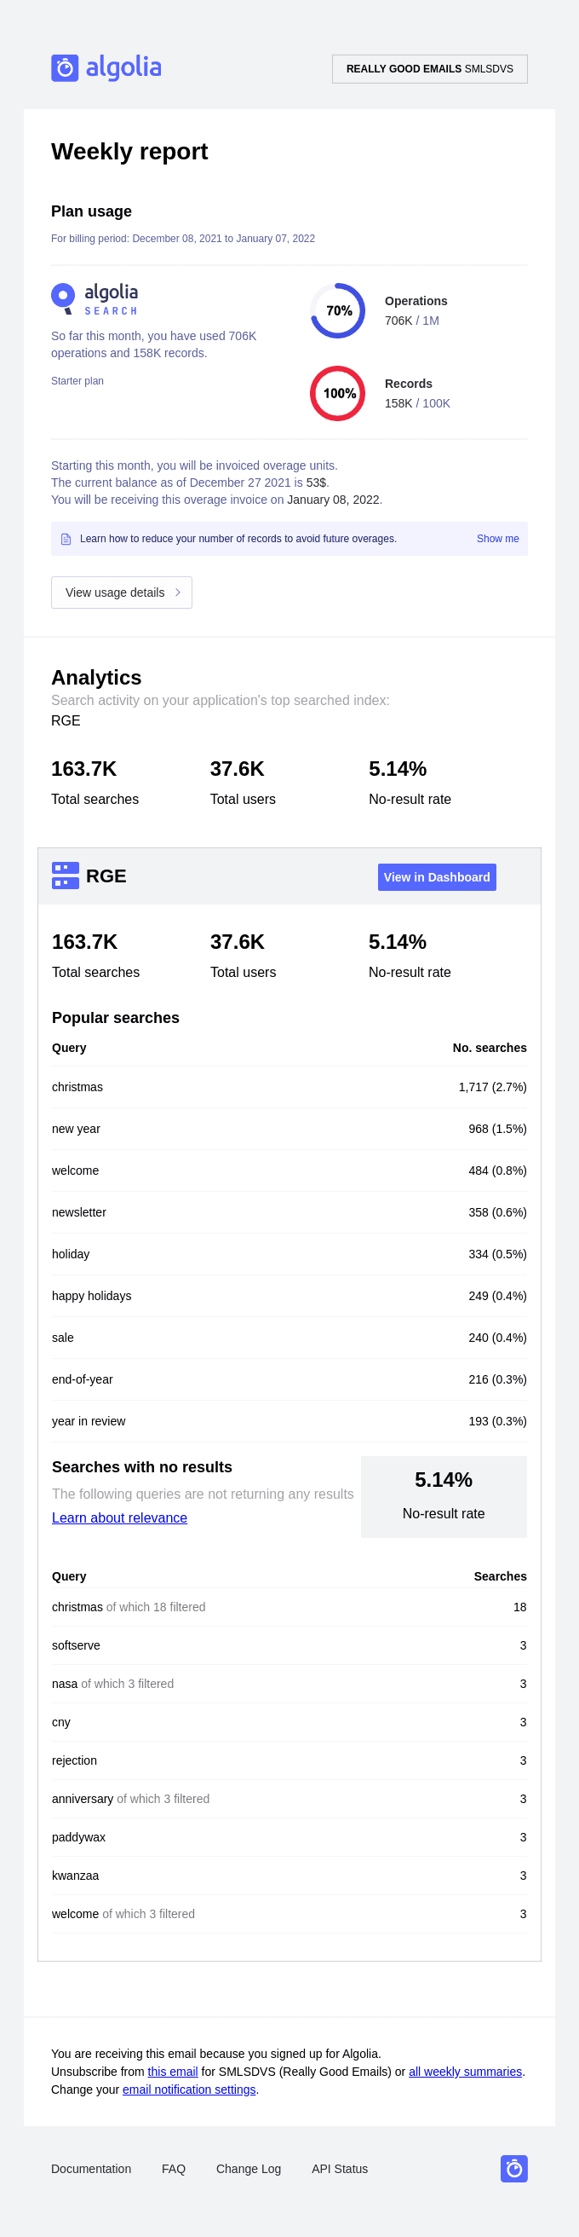
Task: Click the 'this email' unsubscribe link
Action: [x=173, y=2072]
